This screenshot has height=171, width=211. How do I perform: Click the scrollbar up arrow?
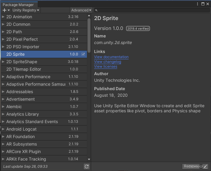(x=89, y=16)
